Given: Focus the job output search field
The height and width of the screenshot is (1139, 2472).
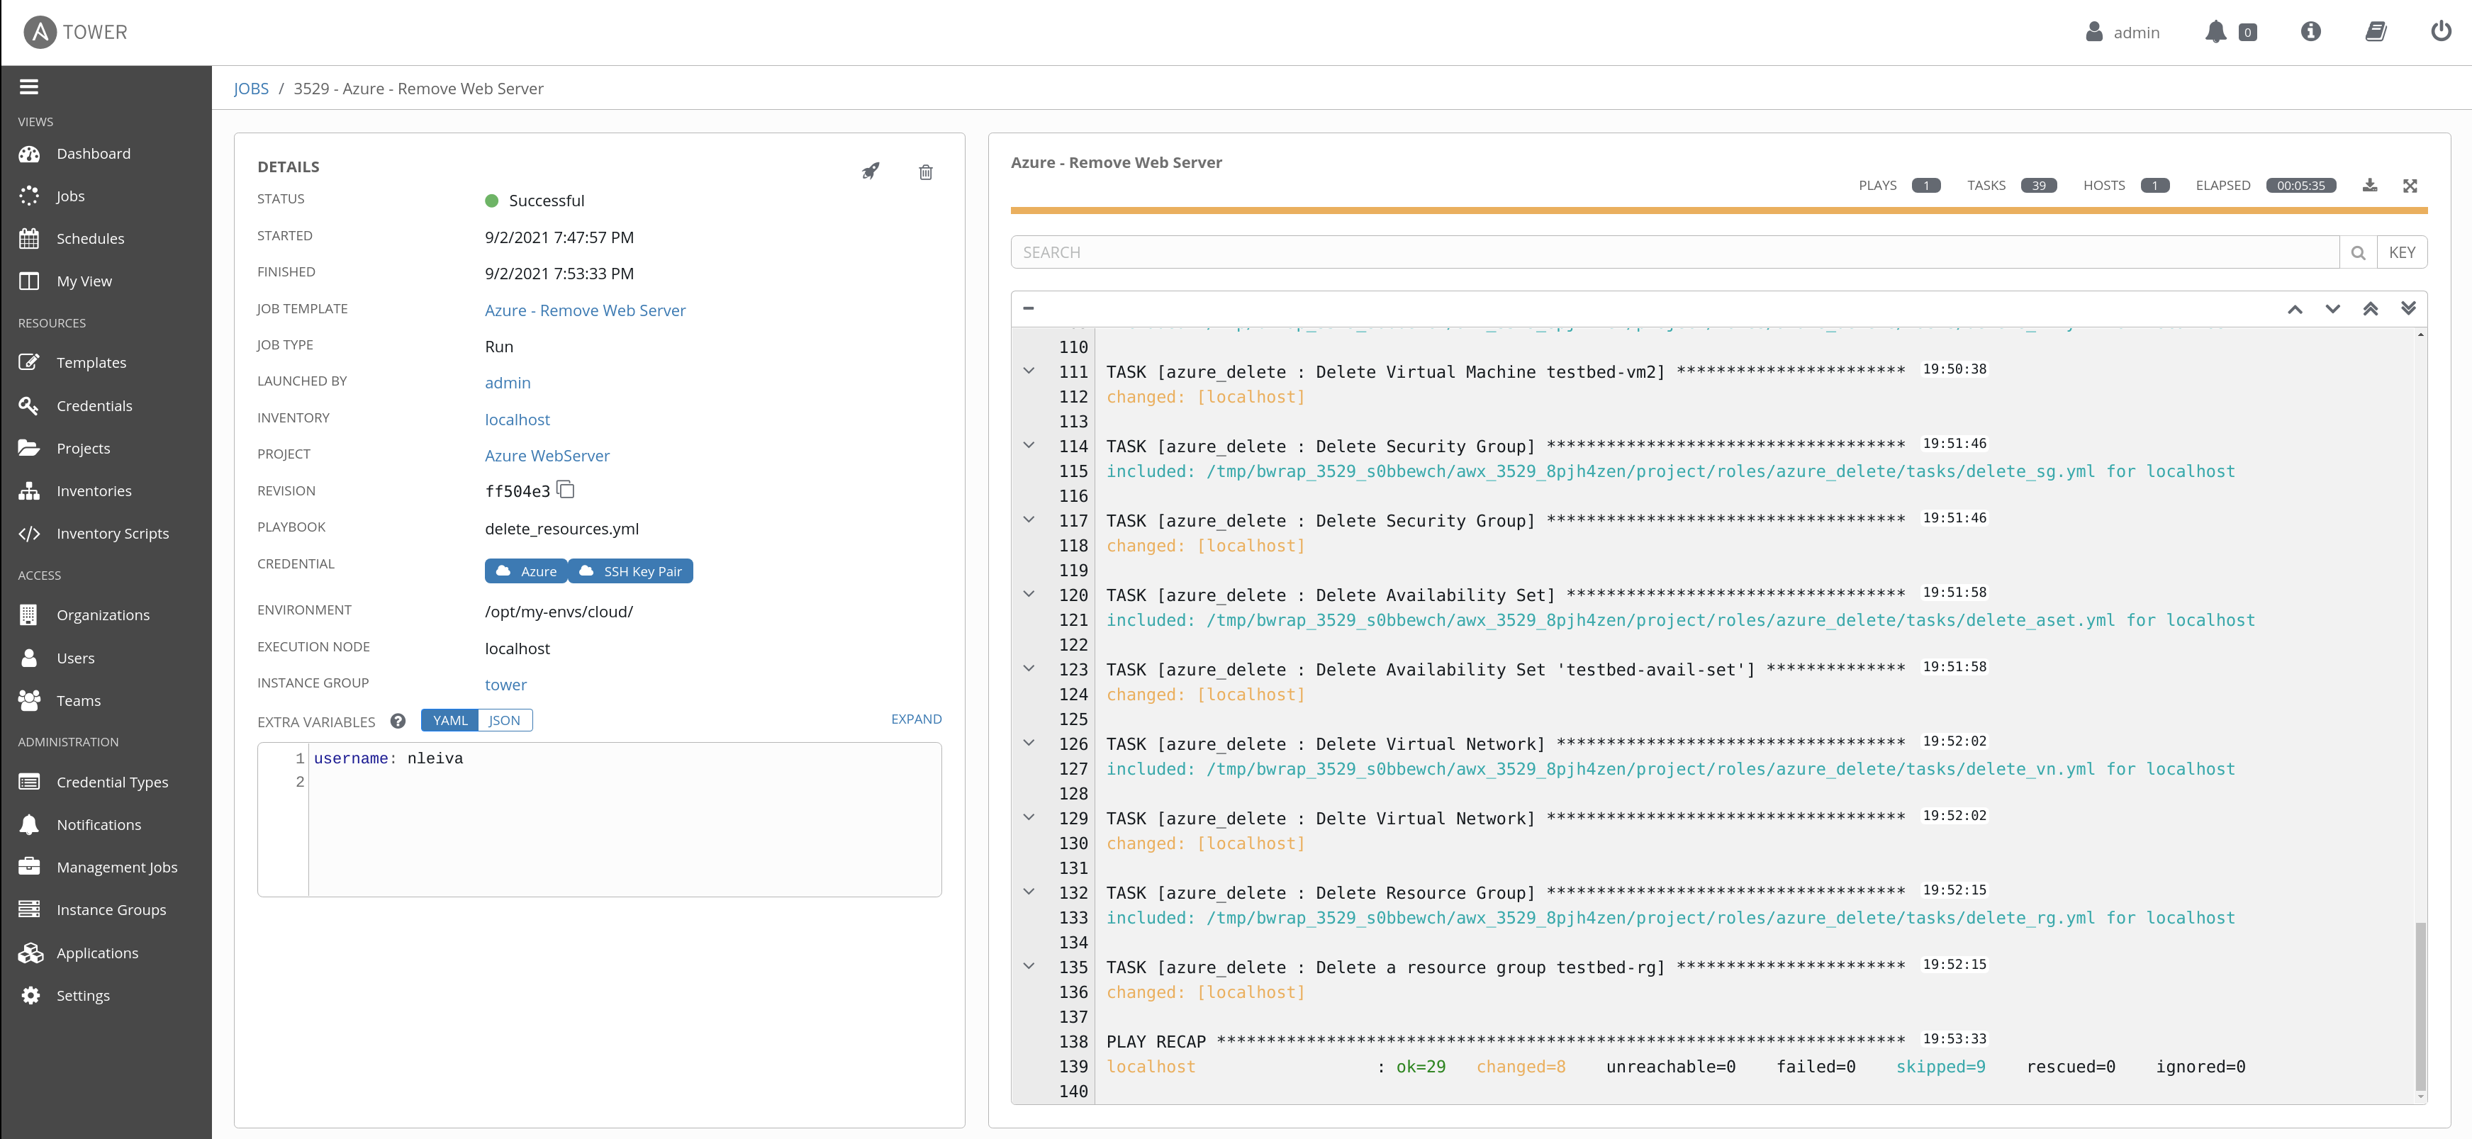Looking at the screenshot, I should click(1674, 252).
